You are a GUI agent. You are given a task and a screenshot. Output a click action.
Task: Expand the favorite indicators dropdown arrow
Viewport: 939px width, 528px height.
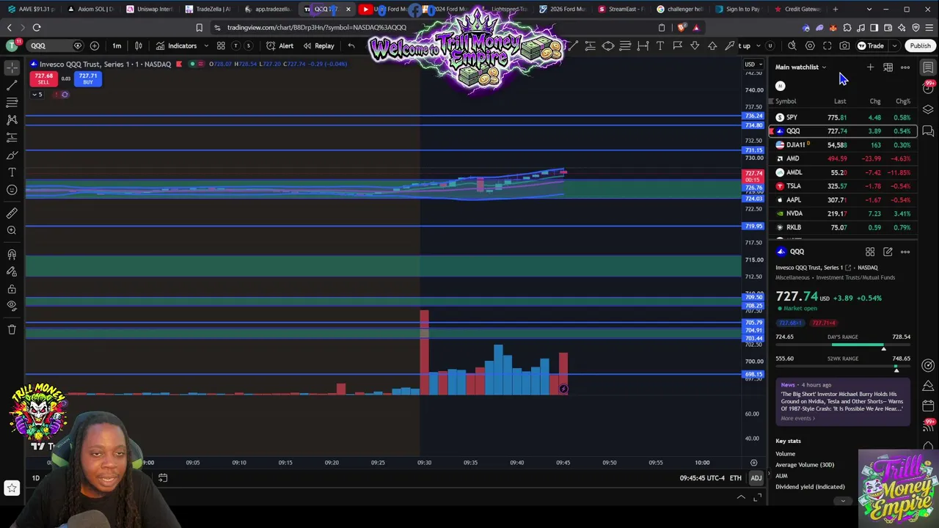pos(206,45)
